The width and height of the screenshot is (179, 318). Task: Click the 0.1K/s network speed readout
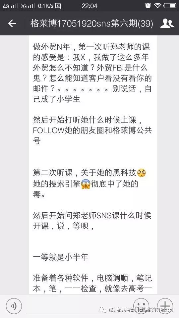coord(46,6)
